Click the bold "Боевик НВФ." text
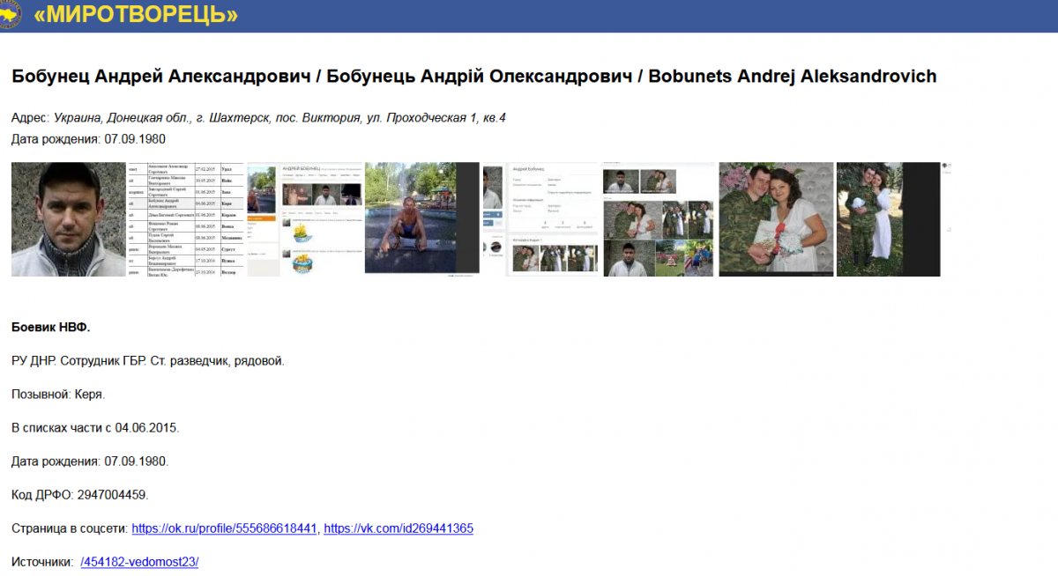The width and height of the screenshot is (1058, 576). 51,328
